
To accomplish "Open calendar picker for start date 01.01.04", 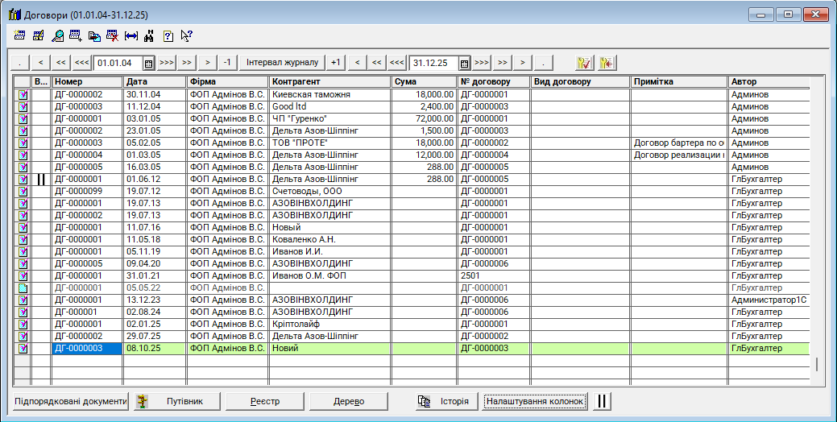I will (x=148, y=63).
